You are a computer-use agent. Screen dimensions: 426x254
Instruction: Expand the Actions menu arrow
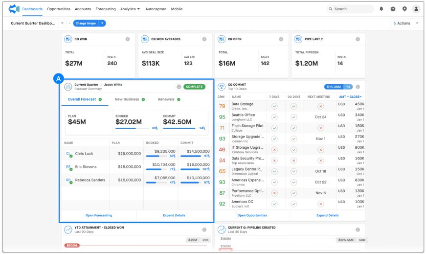pyautogui.click(x=417, y=23)
